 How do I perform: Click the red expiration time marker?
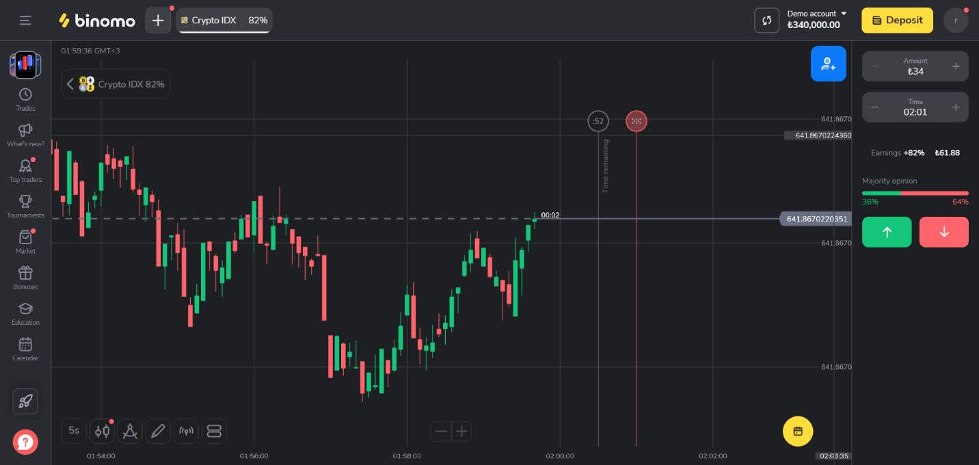tap(636, 122)
